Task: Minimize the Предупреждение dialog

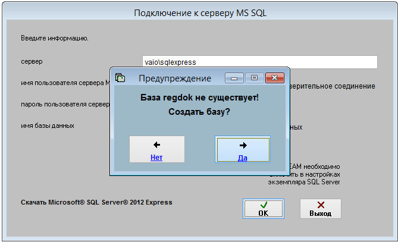Action: tap(234, 78)
